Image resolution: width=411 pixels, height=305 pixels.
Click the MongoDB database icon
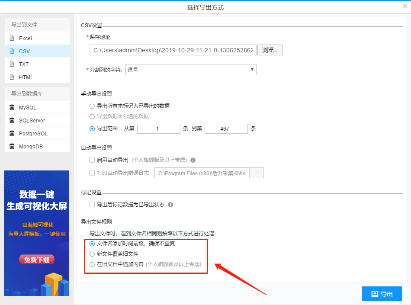(12, 146)
